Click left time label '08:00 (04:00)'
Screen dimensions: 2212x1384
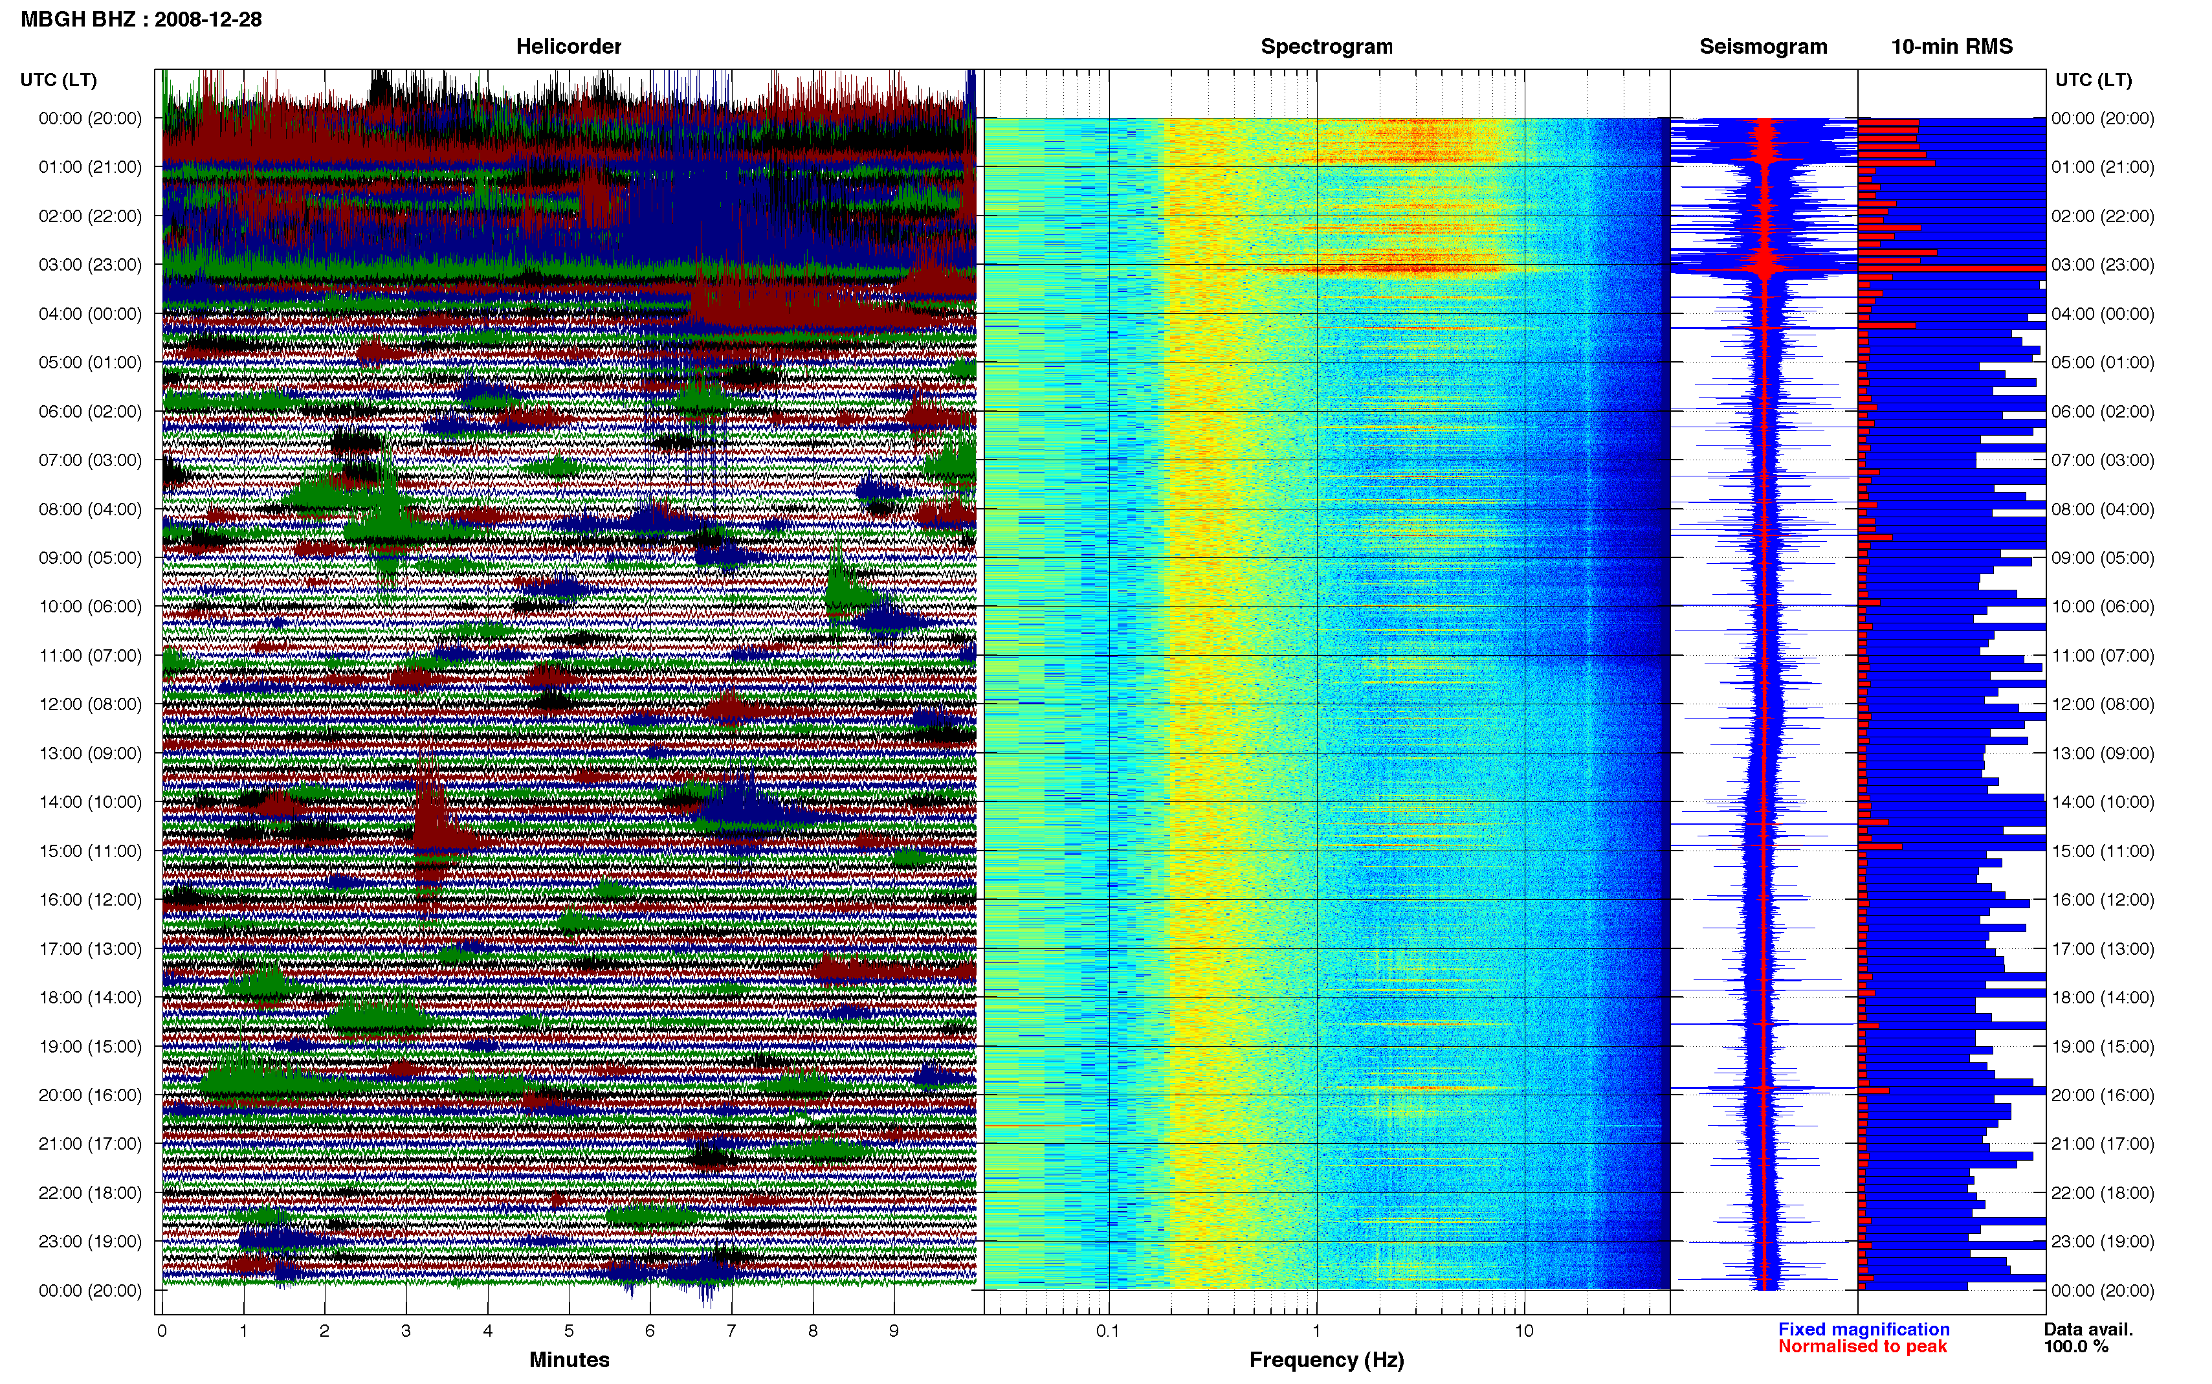[x=90, y=509]
